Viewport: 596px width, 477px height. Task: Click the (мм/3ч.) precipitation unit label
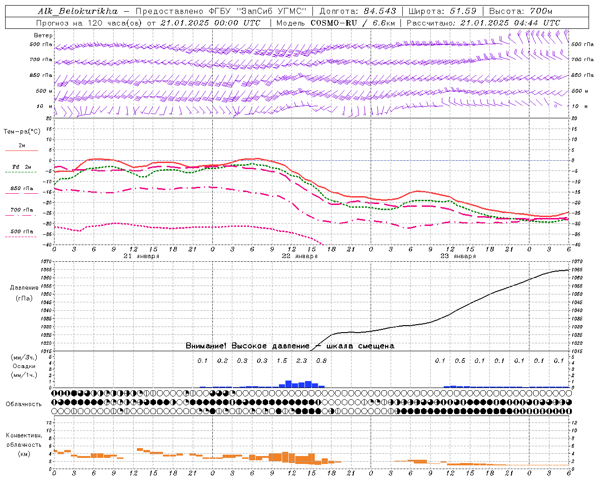pyautogui.click(x=24, y=357)
